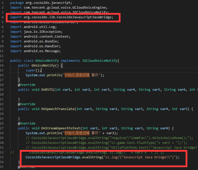Click line number 1 in the gutter
Image resolution: width=198 pixels, height=170 pixels.
(3, 3)
